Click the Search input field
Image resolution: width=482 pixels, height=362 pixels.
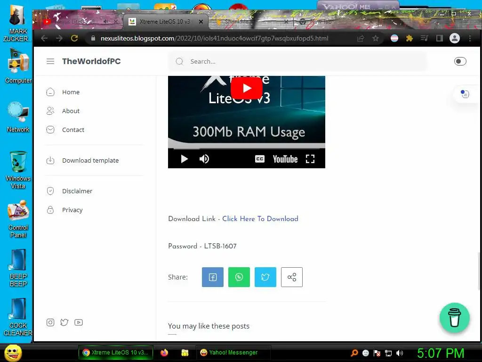pos(297,61)
